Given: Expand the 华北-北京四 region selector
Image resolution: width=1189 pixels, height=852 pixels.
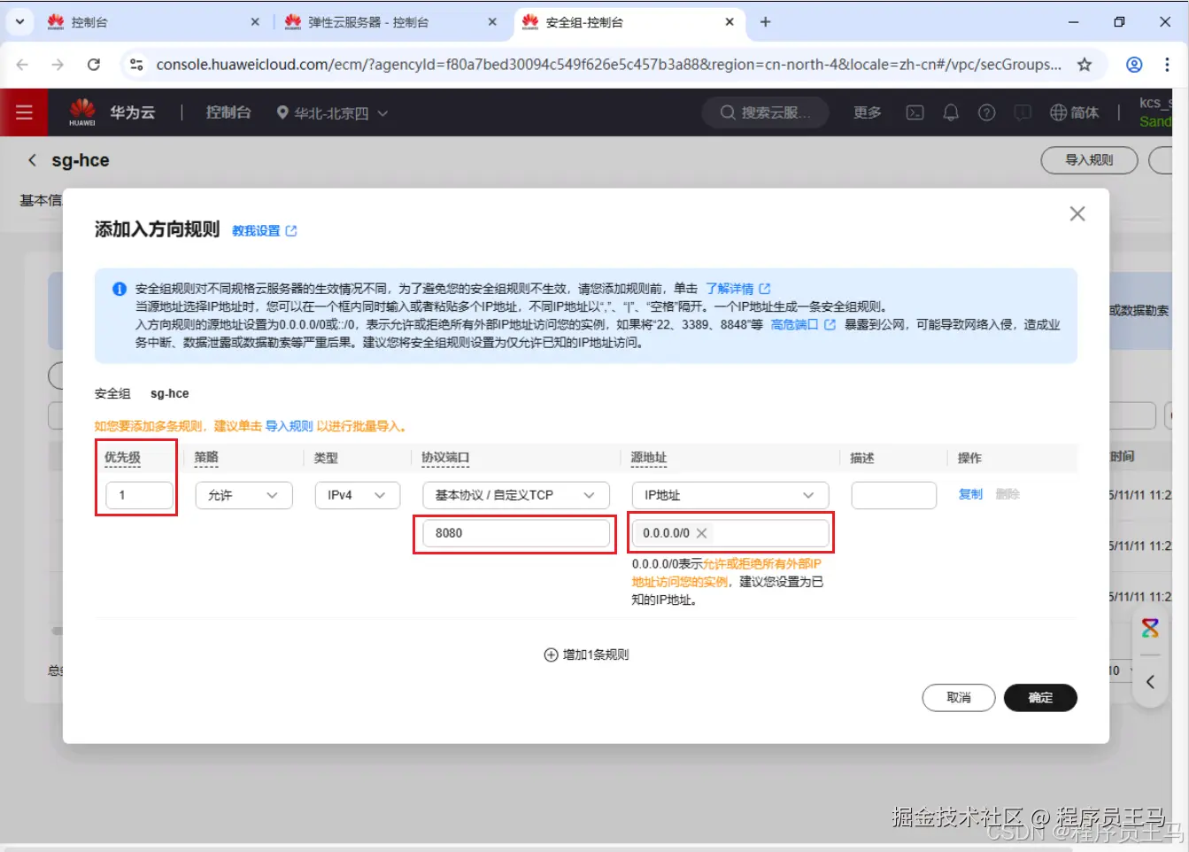Looking at the screenshot, I should [332, 112].
